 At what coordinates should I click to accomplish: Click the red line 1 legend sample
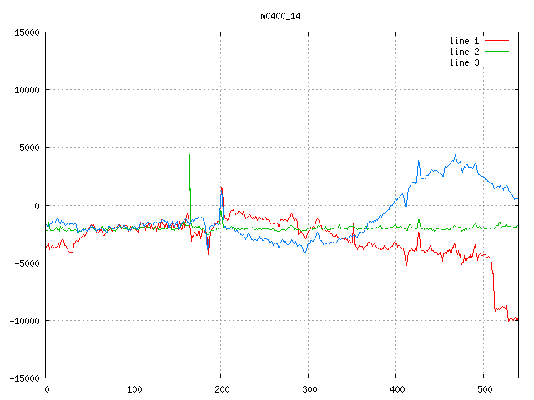496,41
